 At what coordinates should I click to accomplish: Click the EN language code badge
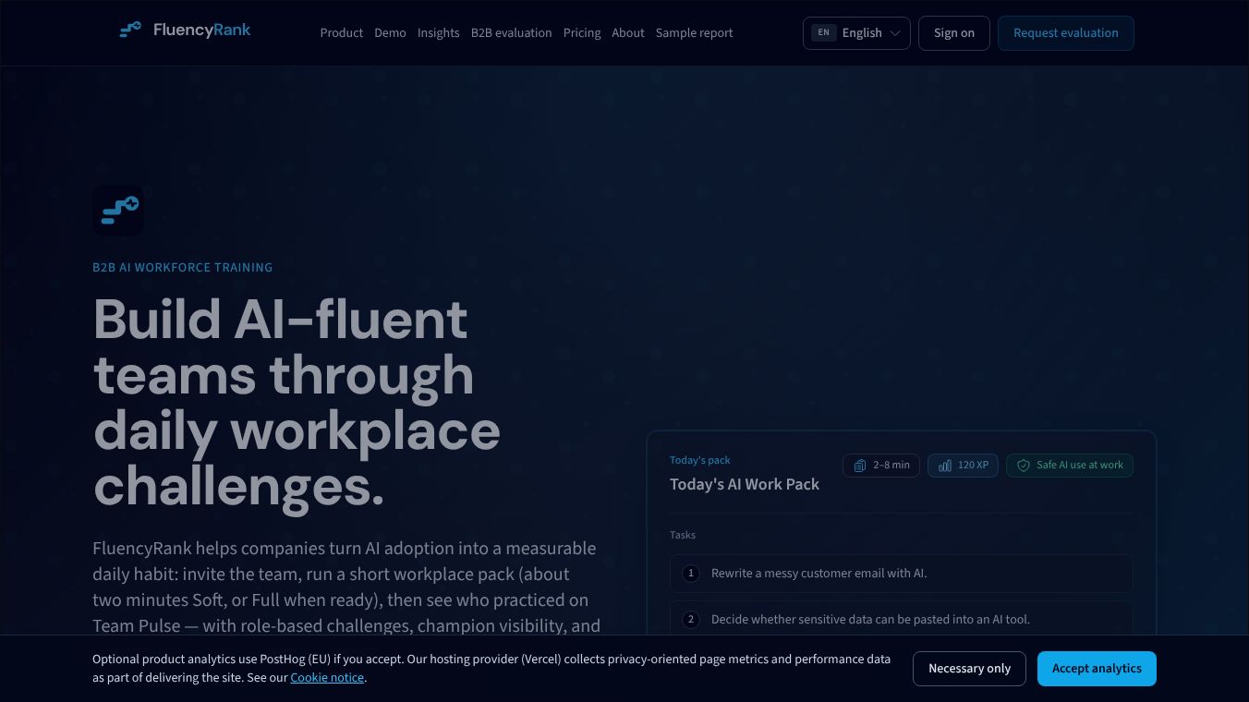pyautogui.click(x=823, y=32)
